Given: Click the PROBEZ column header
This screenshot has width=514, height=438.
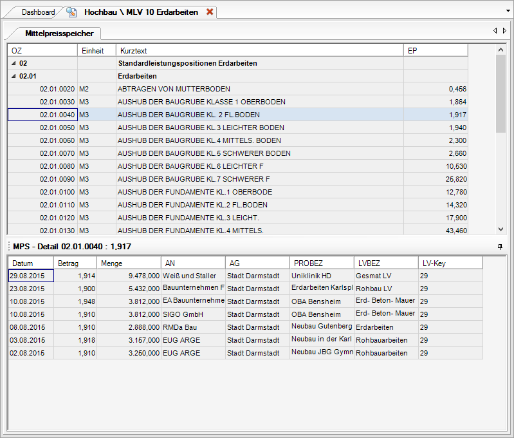Looking at the screenshot, I should point(322,263).
